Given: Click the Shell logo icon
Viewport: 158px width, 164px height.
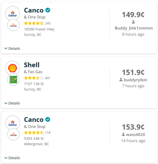Looking at the screenshot, I should (x=13, y=68).
